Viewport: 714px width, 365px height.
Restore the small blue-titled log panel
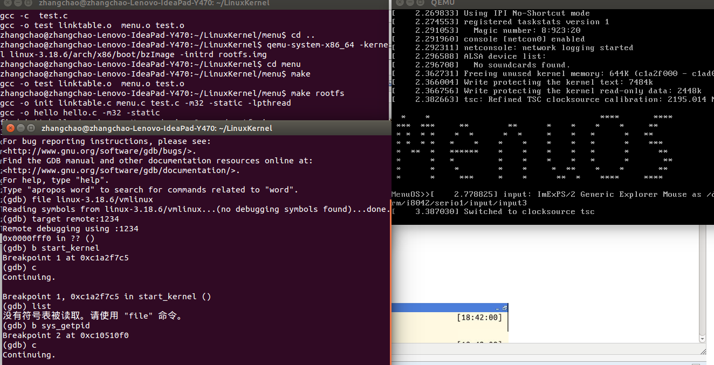505,308
